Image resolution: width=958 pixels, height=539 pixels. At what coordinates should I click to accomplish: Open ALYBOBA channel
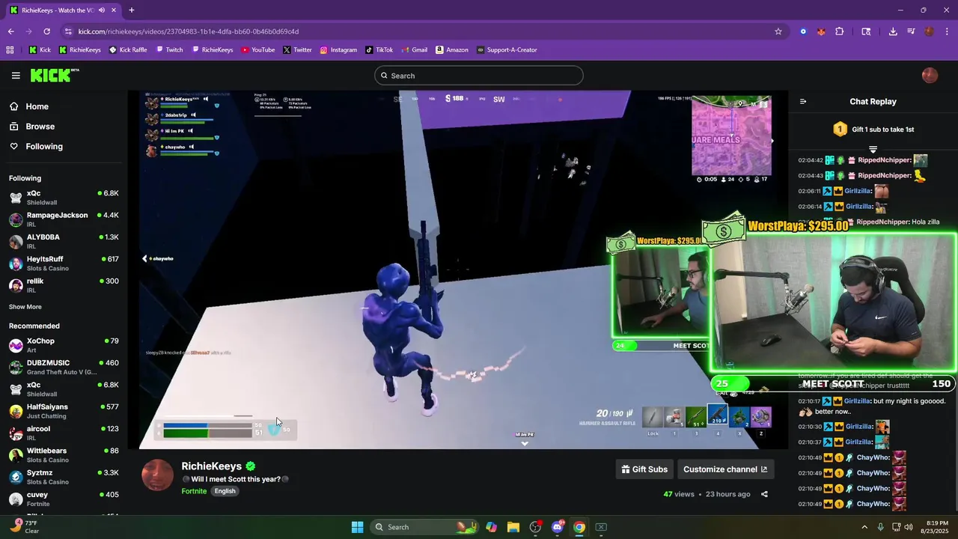click(x=64, y=242)
